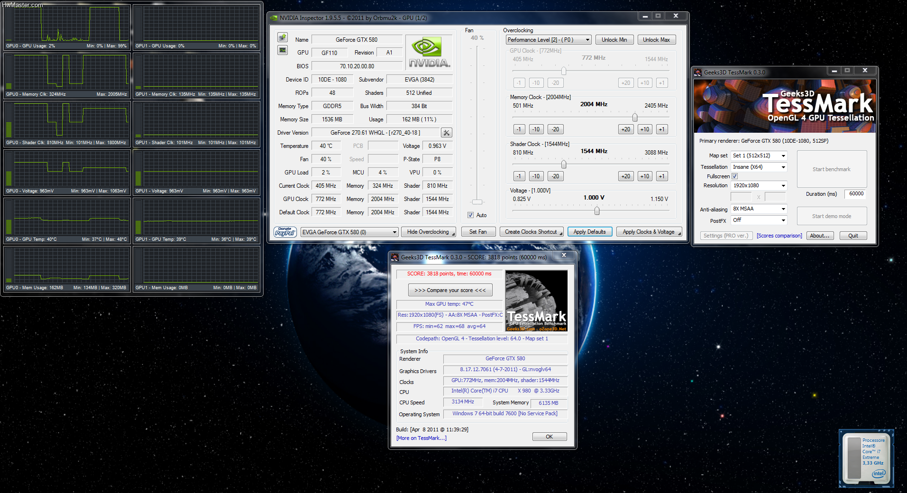Click Shader Clock -1 button
907x493 pixels.
tap(519, 176)
